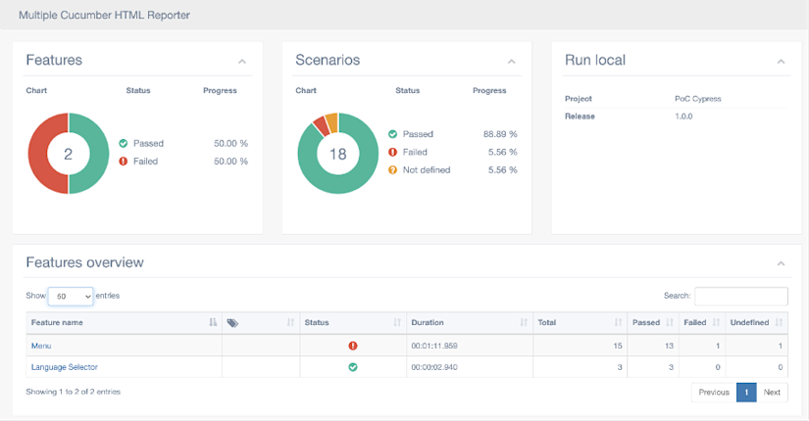Collapse the Features overview section

pos(782,263)
